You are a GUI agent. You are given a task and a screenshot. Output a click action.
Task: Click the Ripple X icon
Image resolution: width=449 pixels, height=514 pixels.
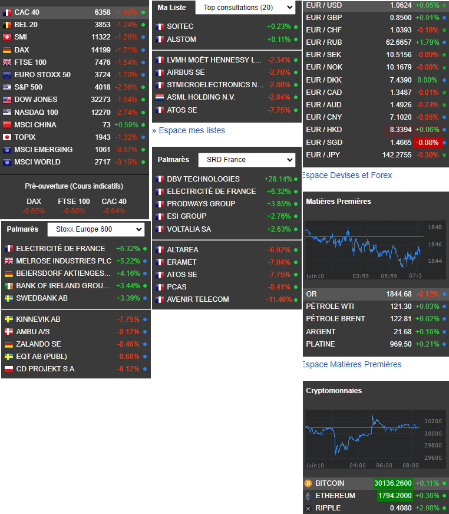pos(308,509)
